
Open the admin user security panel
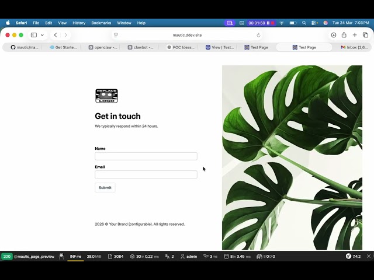[x=189, y=257]
